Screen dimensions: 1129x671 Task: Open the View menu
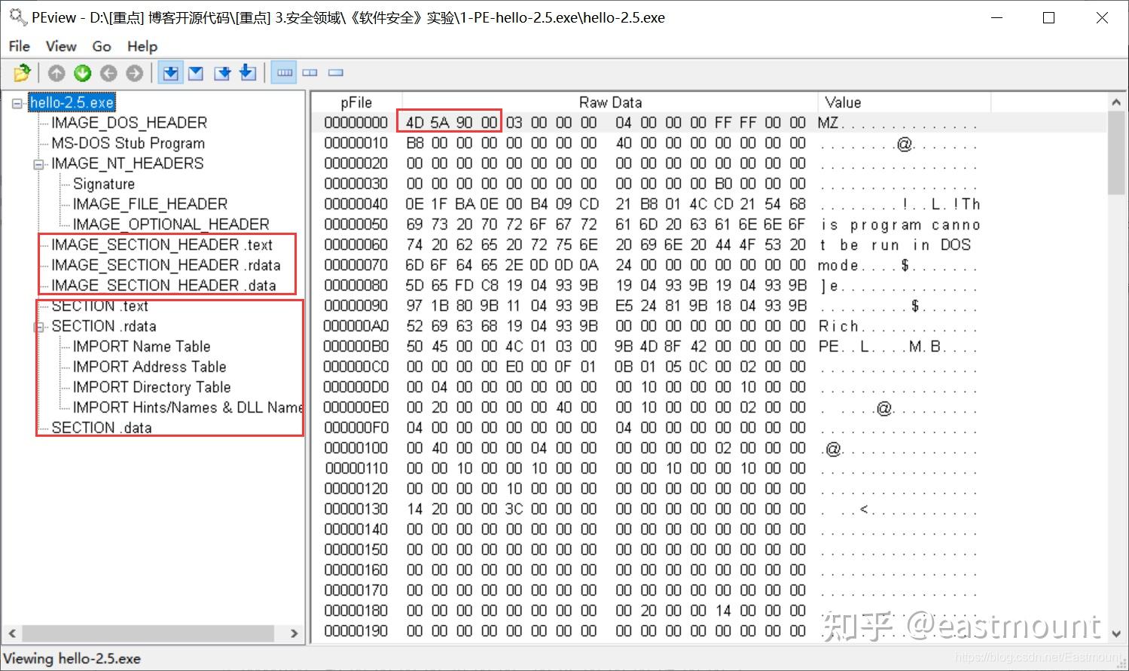pyautogui.click(x=60, y=46)
